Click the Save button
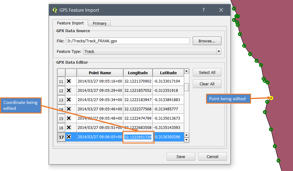The height and width of the screenshot is (171, 293). (181, 156)
